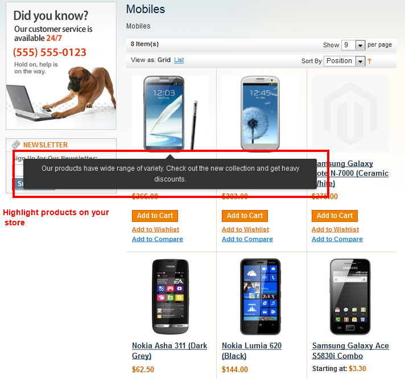
Task: Add Galaxy S3 phone to cart
Action: [x=245, y=216]
